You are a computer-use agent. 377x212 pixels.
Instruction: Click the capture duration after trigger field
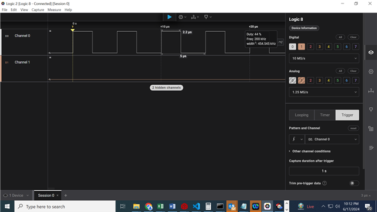324,171
